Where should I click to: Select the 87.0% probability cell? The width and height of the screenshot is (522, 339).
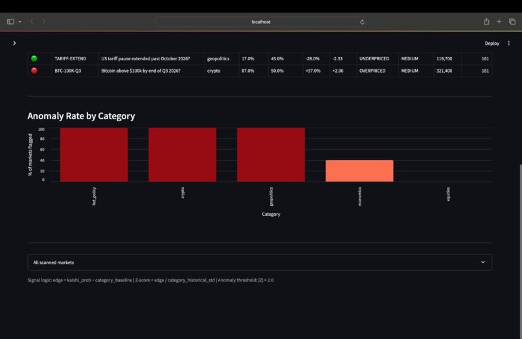(x=253, y=71)
